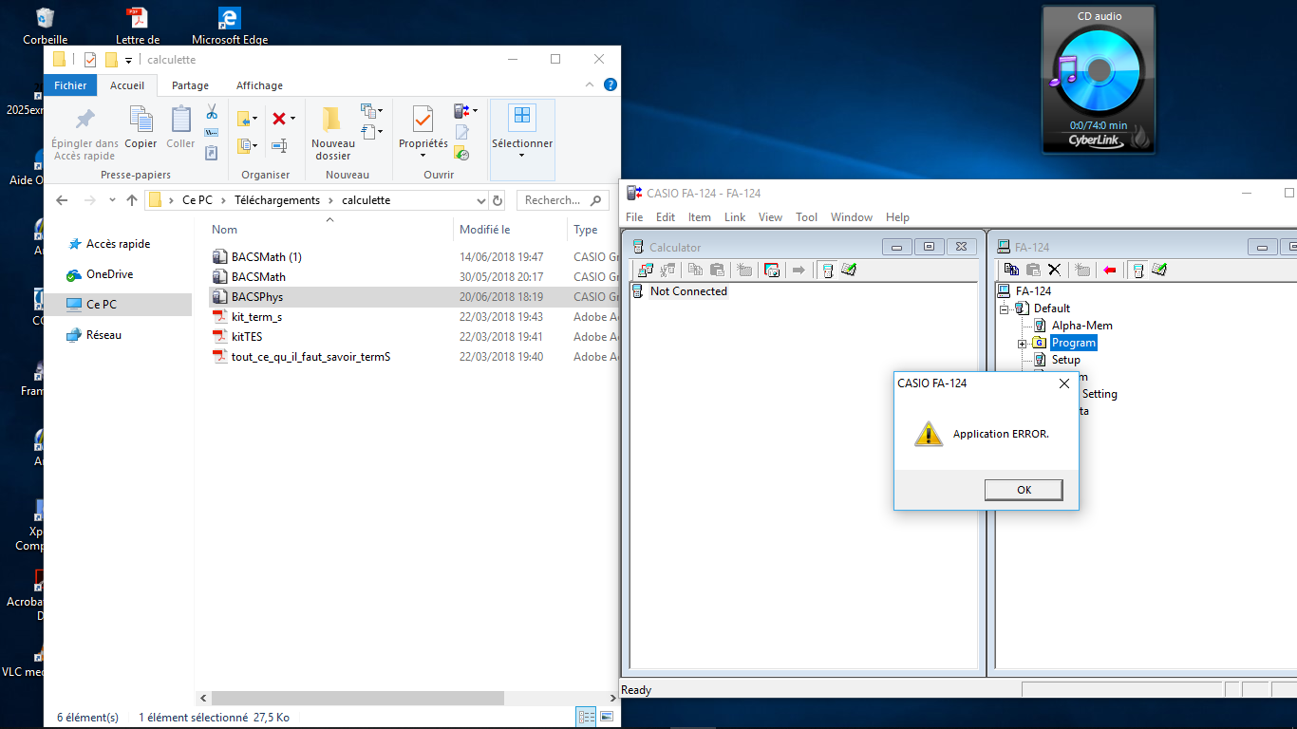This screenshot has width=1297, height=729.
Task: Click the Connect icon in the Calculator toolbar
Action: tap(645, 271)
